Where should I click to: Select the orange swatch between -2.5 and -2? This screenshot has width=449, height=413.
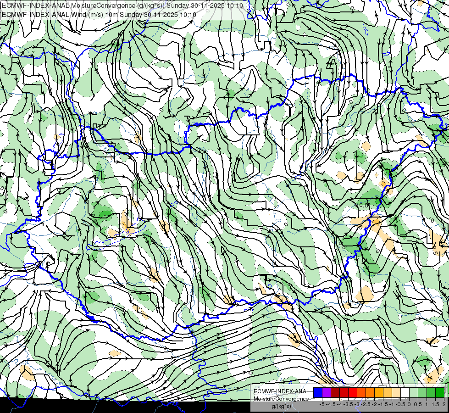(370, 393)
